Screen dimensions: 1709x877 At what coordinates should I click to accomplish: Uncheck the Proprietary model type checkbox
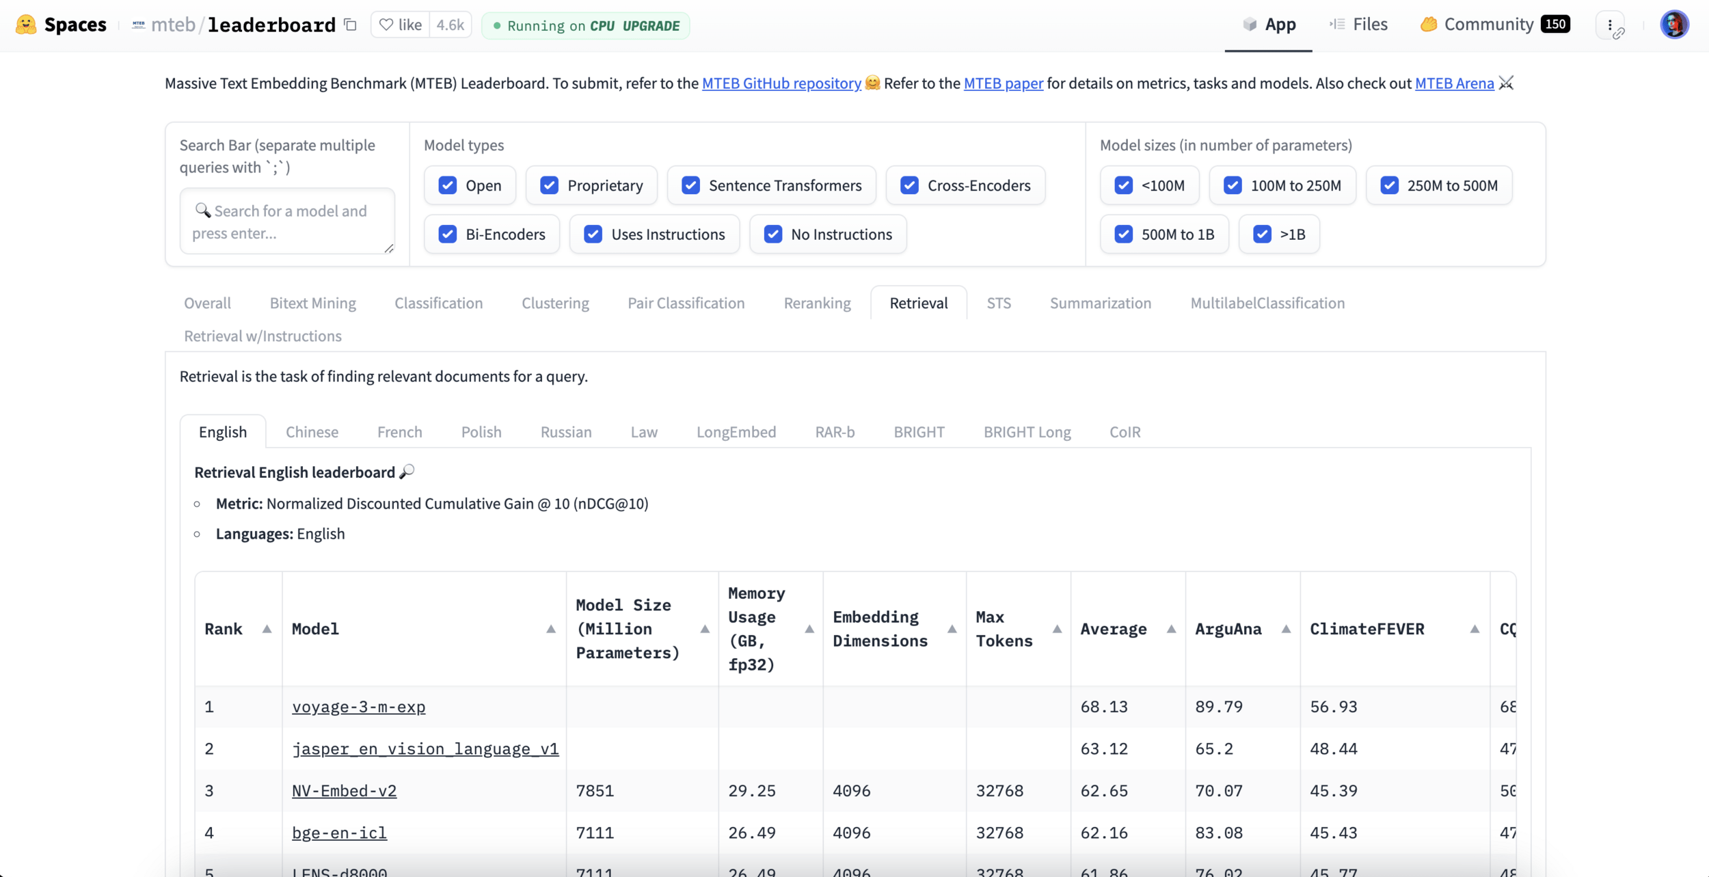point(550,185)
